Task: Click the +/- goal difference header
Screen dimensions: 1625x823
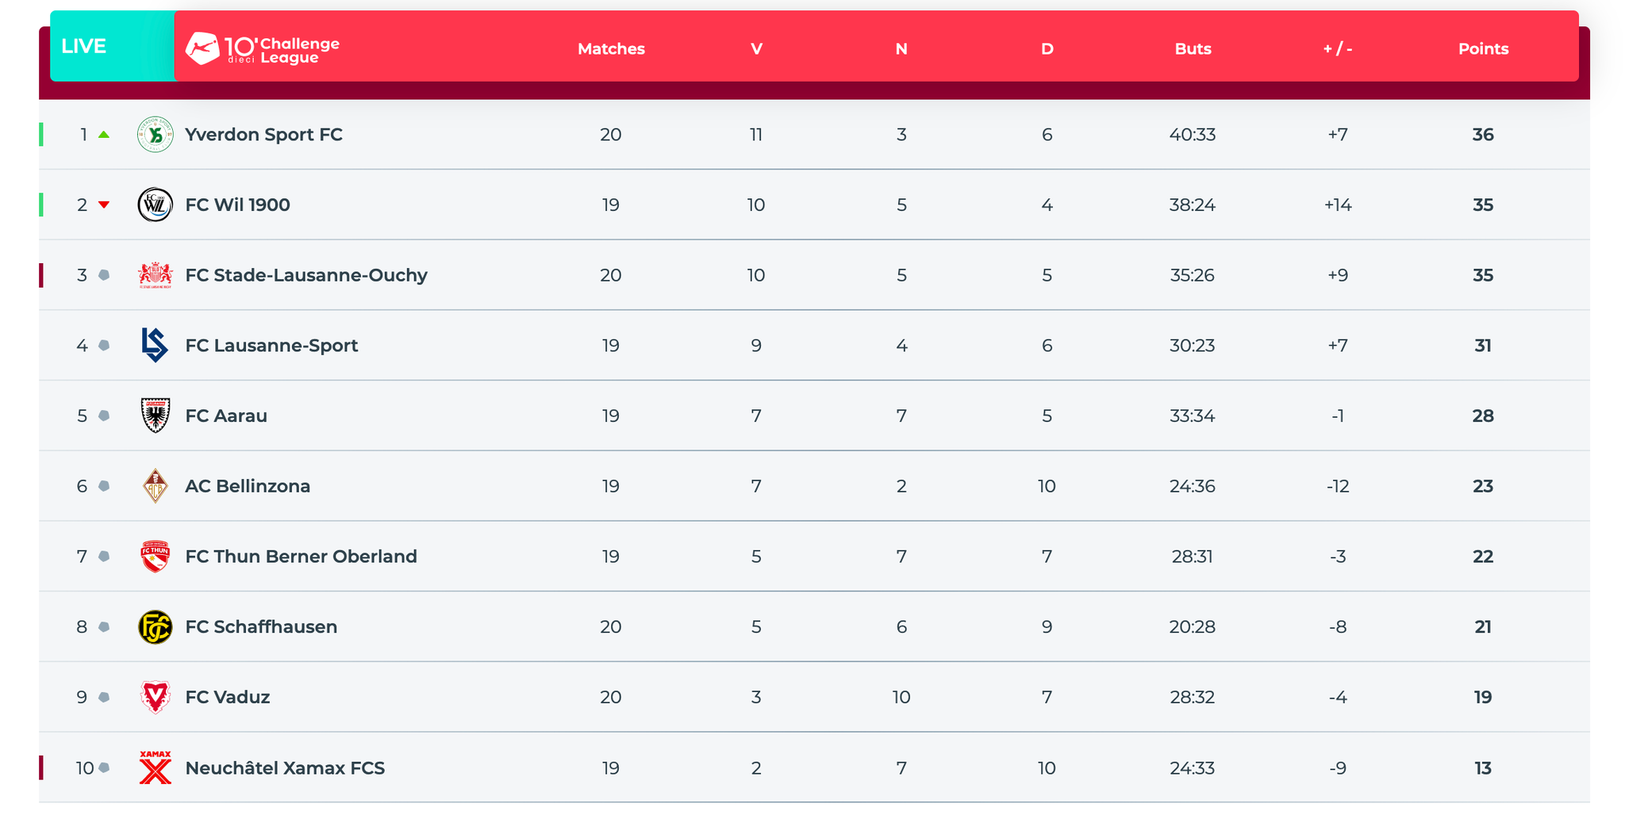Action: click(1338, 49)
